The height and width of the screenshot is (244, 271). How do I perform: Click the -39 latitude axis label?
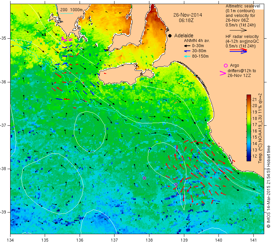3,212
